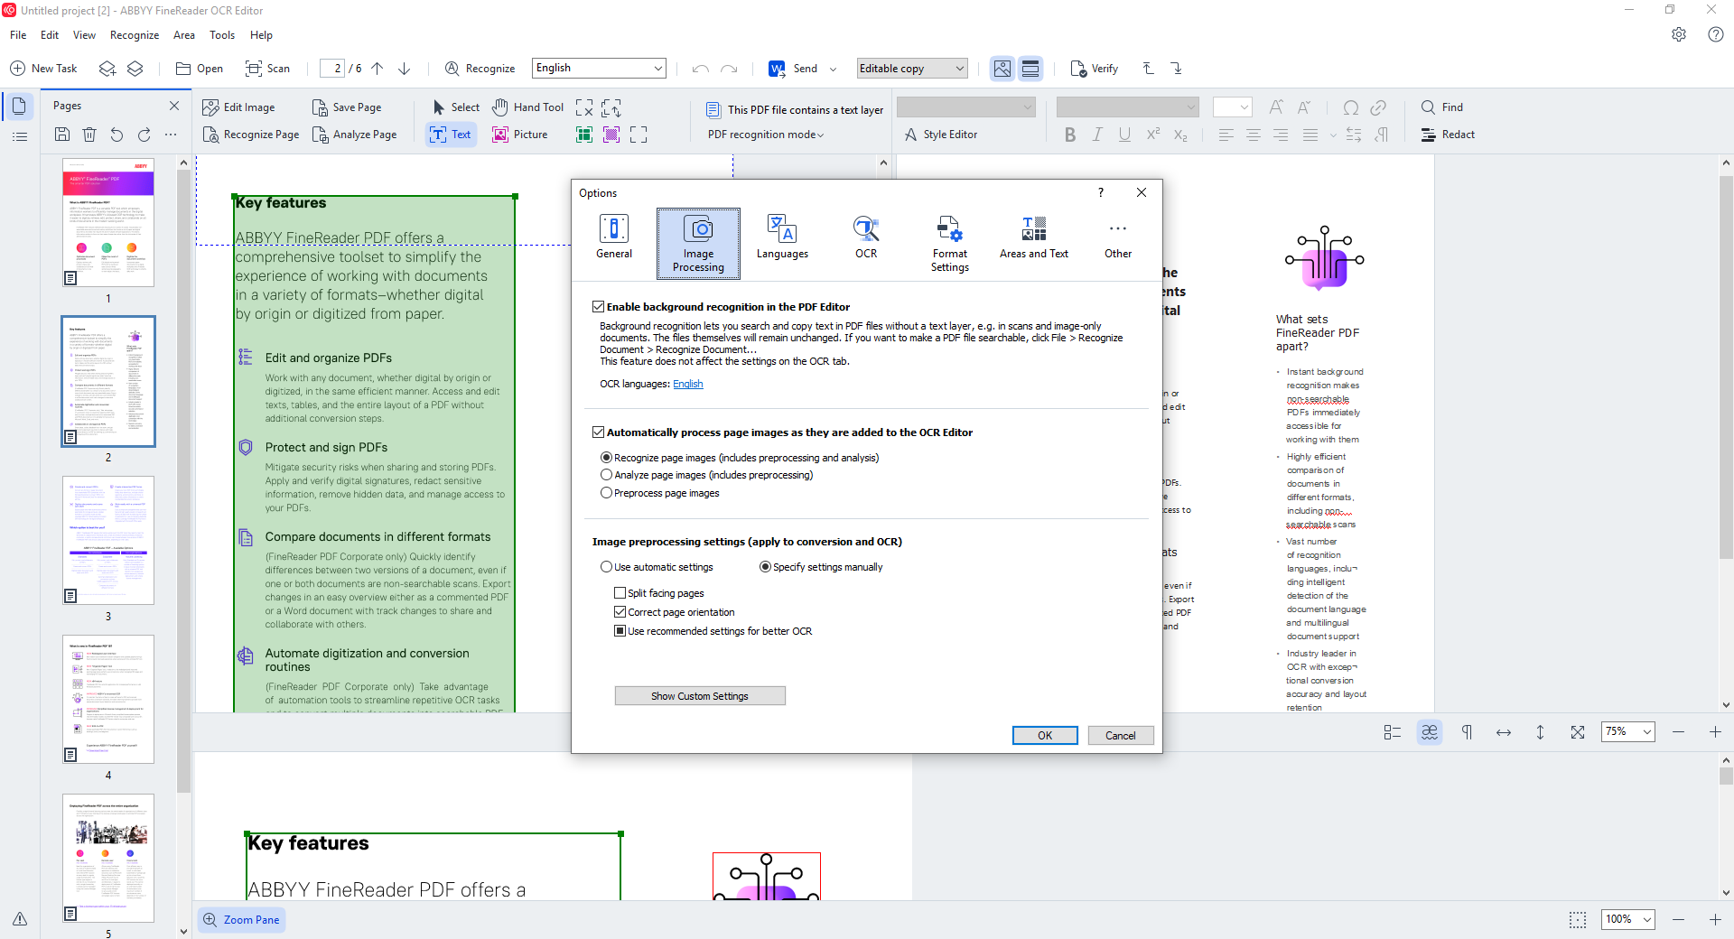Go to next page with down arrow
This screenshot has width=1734, height=939.
[405, 69]
